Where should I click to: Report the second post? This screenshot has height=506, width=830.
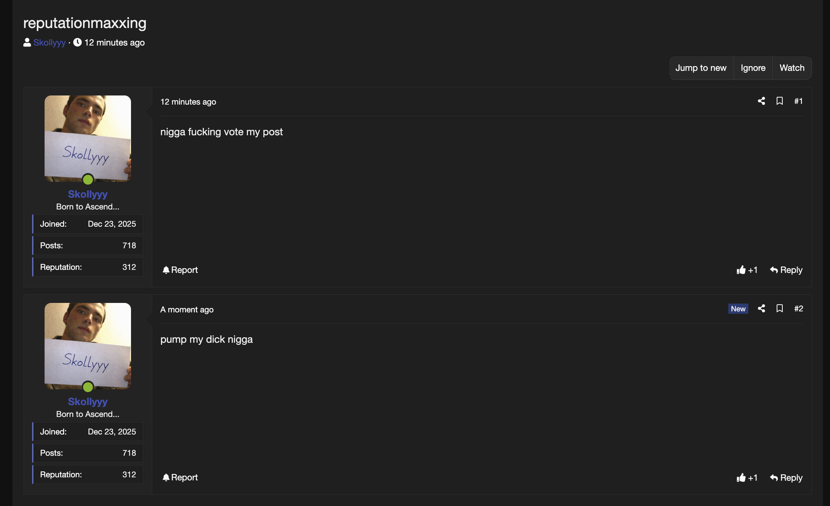point(180,477)
